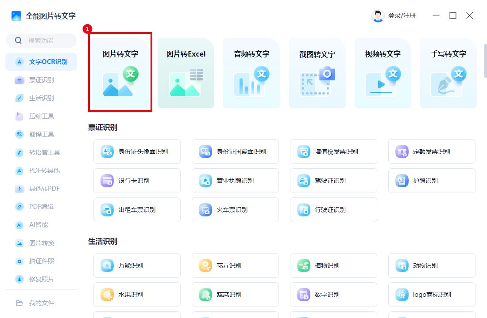The image size is (487, 318).
Task: Select 文字OCR识别 in the sidebar
Action: click(41, 62)
